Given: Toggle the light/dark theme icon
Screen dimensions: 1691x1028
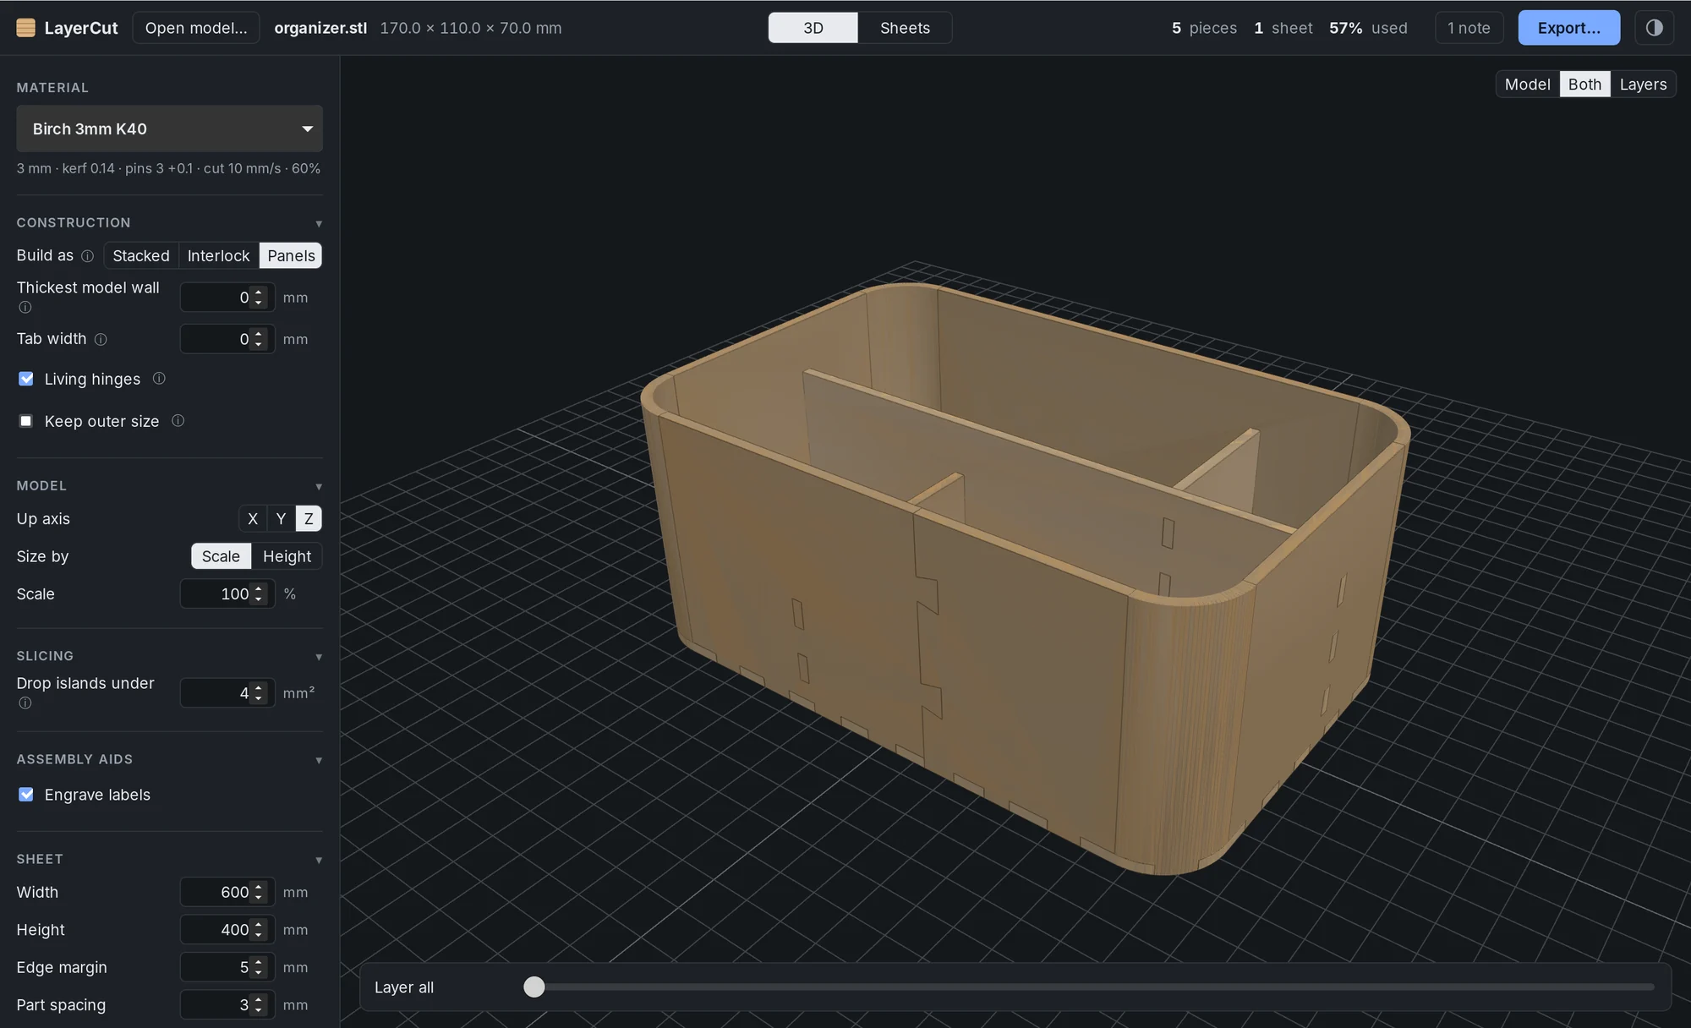Looking at the screenshot, I should [1654, 28].
